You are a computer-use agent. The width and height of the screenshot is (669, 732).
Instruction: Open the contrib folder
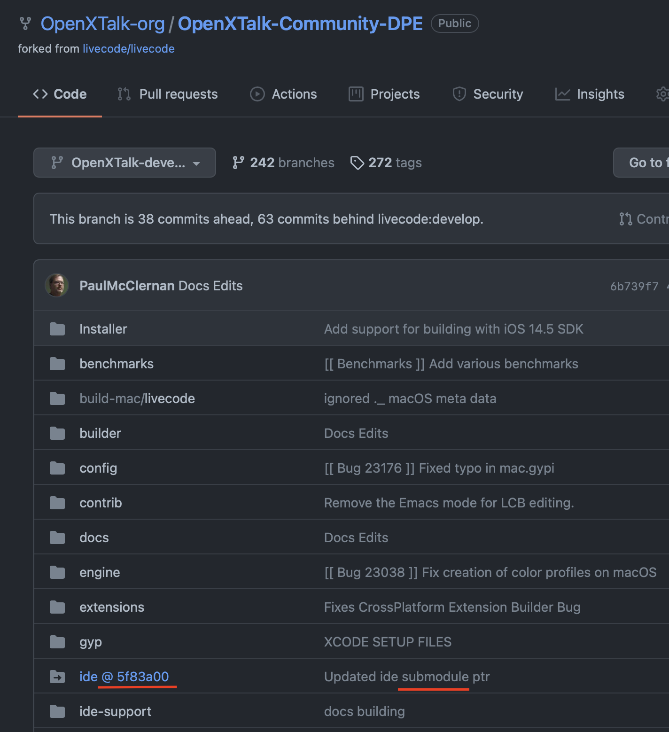[101, 503]
